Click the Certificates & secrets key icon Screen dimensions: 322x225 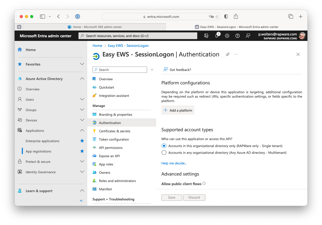(95, 131)
